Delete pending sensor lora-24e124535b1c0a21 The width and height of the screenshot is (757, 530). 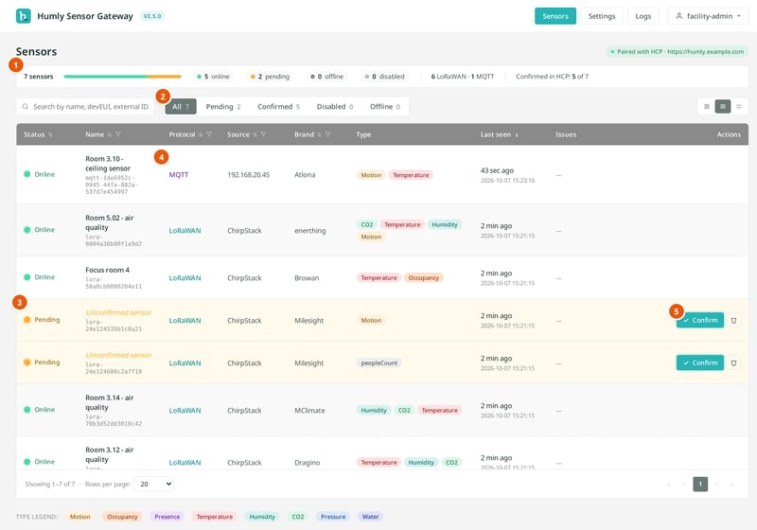[733, 321]
